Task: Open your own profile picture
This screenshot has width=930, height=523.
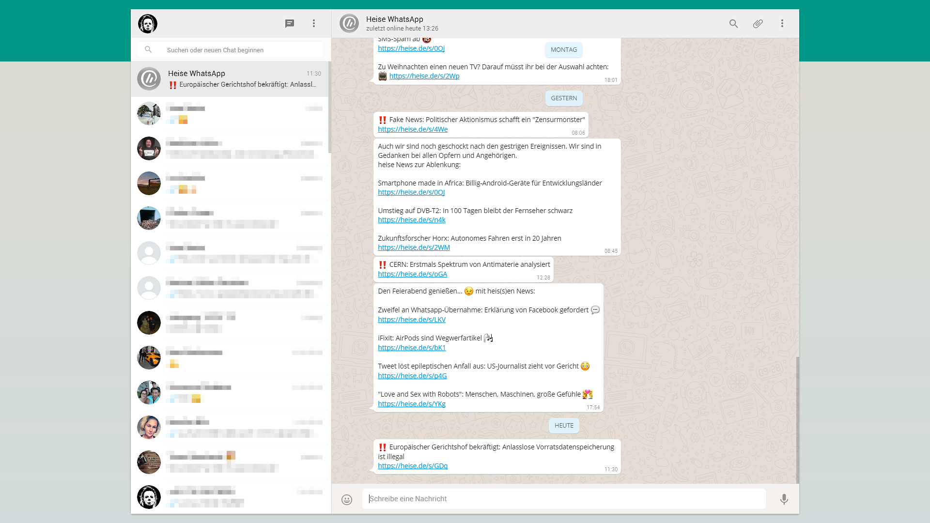Action: (148, 23)
